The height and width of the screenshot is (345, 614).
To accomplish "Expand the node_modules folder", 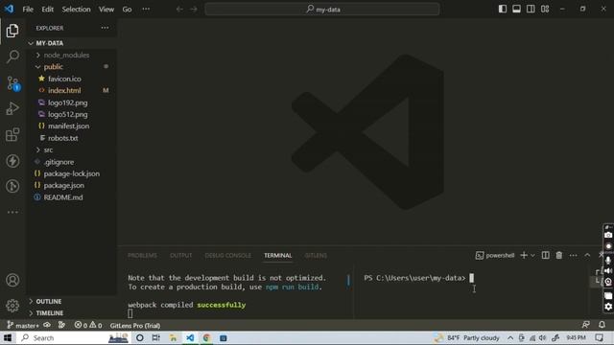I will 72,56.
